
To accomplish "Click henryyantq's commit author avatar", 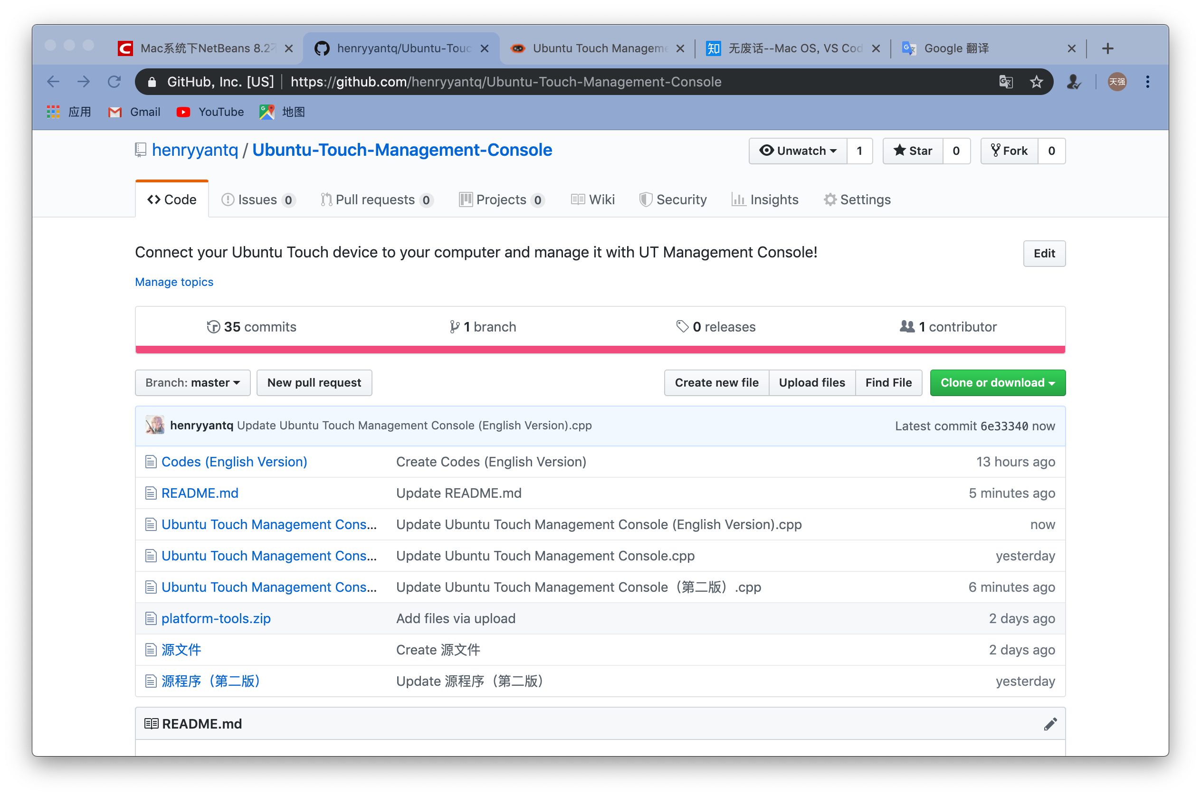I will click(x=155, y=425).
